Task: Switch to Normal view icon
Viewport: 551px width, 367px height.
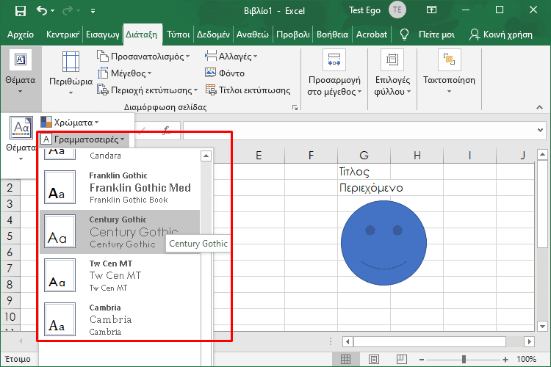Action: coord(346,359)
